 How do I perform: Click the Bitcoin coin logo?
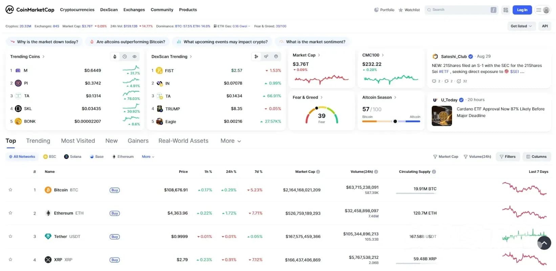(48, 190)
